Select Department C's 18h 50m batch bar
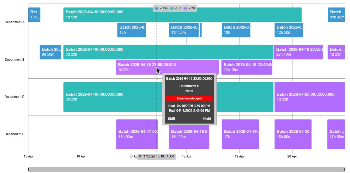This screenshot has height=173, width=350. pos(137,134)
